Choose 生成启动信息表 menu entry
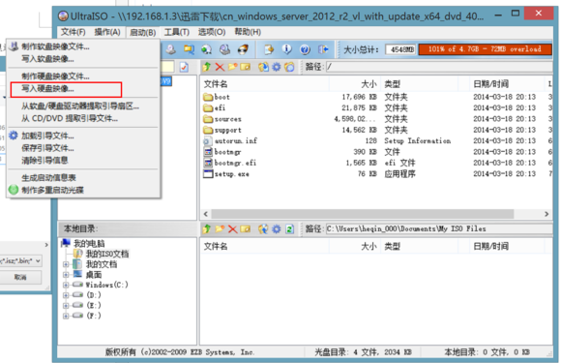This screenshot has height=363, width=561. (83, 177)
